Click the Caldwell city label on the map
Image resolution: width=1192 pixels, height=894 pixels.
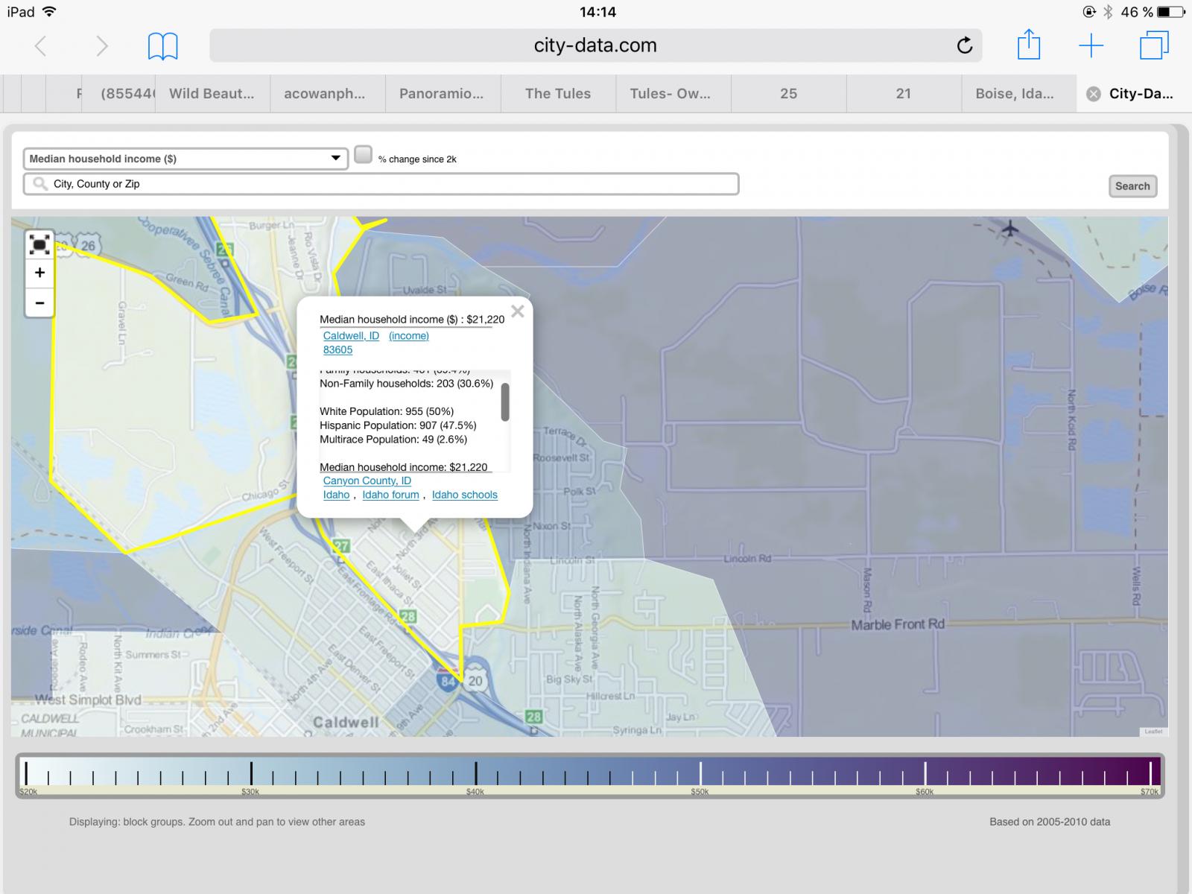(346, 722)
